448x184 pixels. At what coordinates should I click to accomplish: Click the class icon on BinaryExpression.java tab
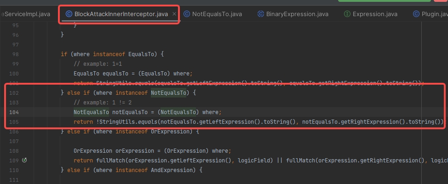point(261,14)
